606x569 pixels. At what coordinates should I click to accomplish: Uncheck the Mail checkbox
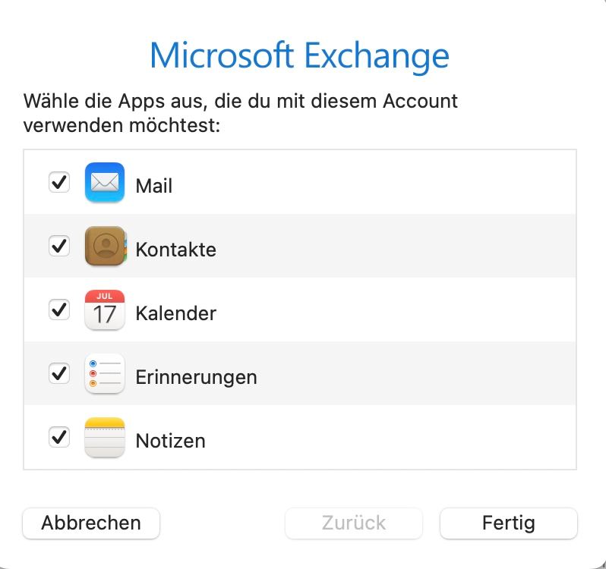pyautogui.click(x=59, y=182)
